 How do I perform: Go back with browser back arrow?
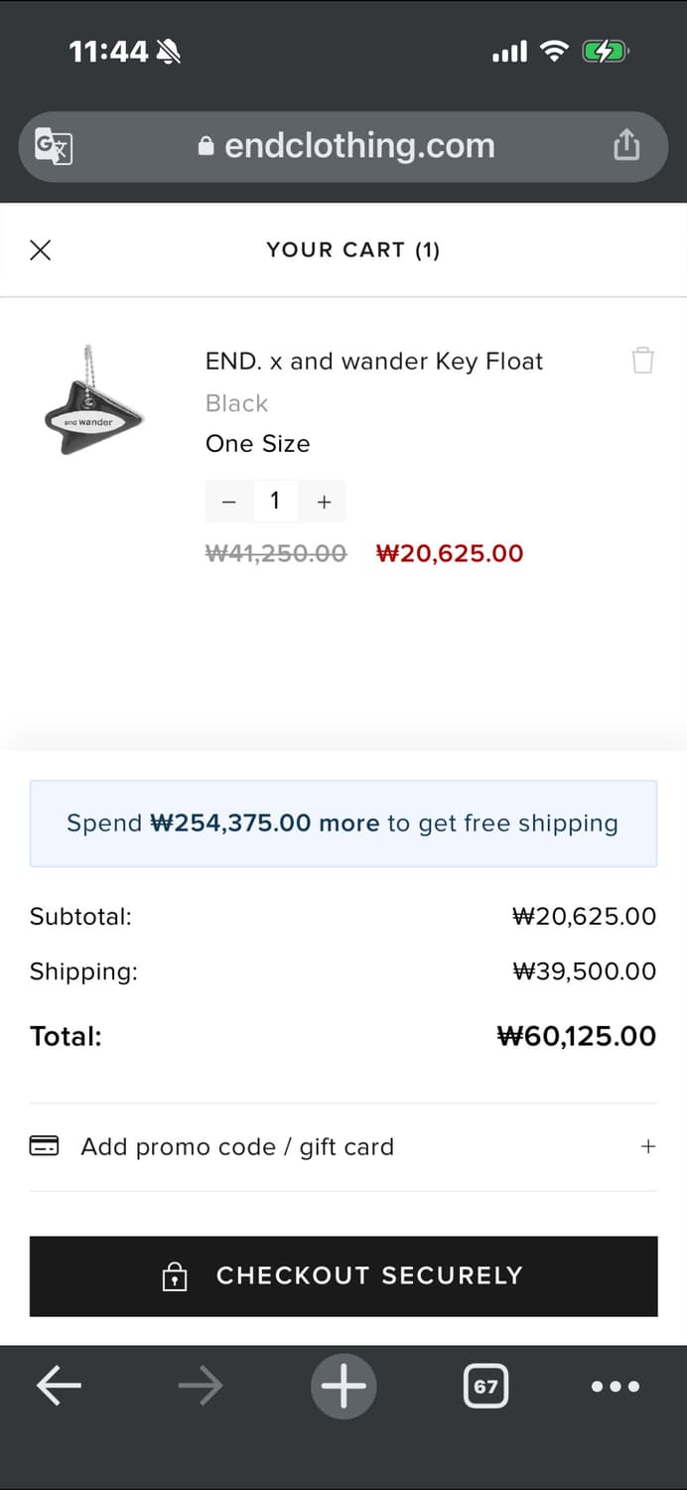(59, 1386)
